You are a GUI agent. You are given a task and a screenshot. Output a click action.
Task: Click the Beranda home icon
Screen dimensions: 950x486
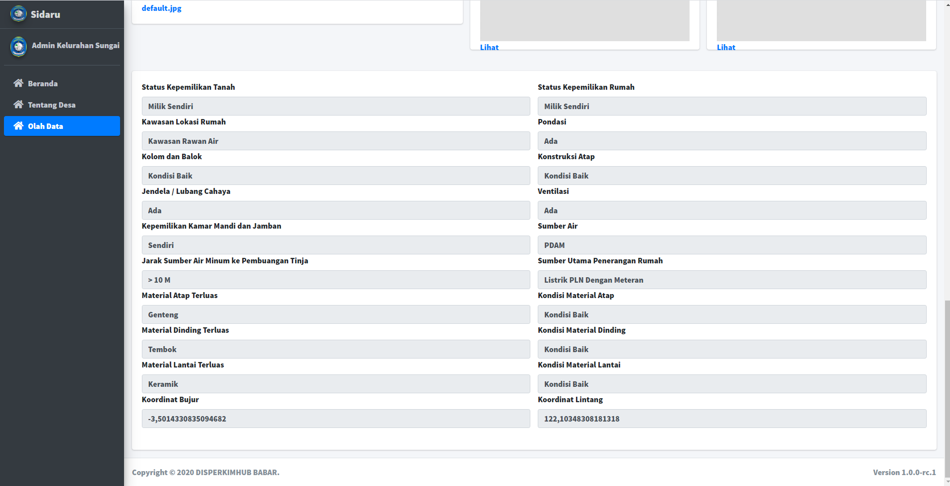[18, 83]
